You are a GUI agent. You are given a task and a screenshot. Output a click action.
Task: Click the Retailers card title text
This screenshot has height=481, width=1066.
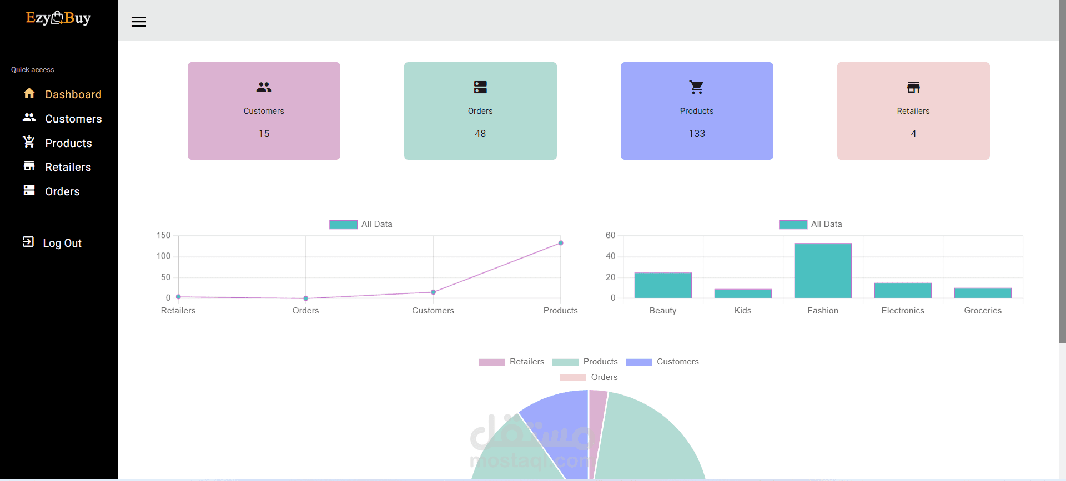(913, 111)
